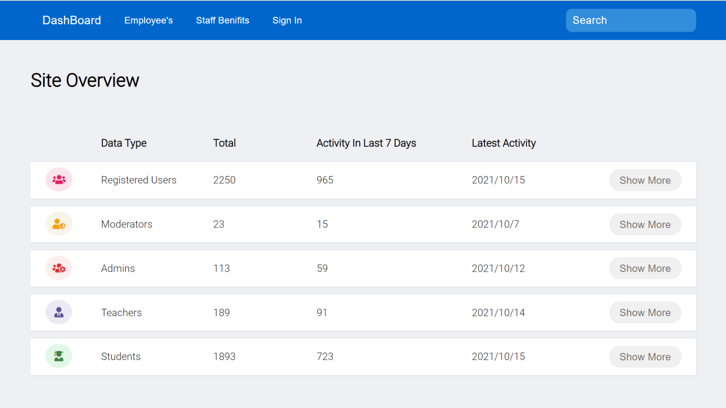
Task: Click the Total column header
Action: pyautogui.click(x=224, y=143)
